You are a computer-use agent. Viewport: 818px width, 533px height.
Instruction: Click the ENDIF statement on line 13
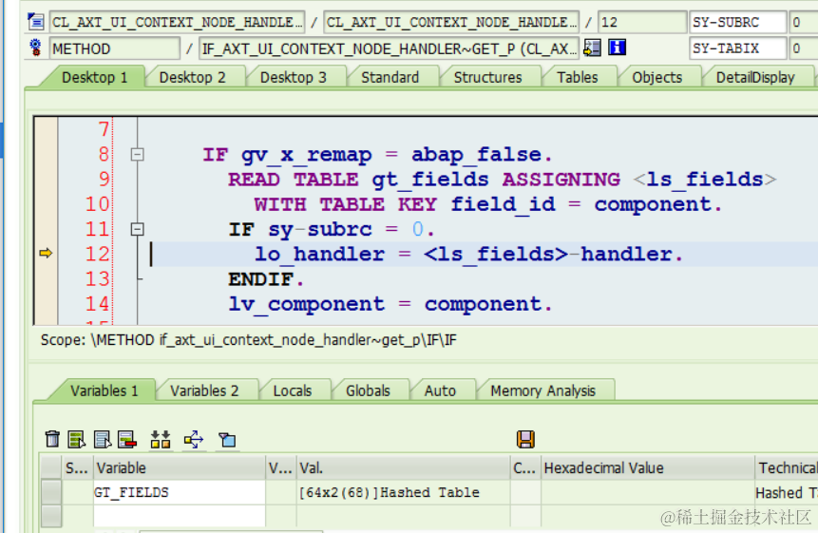266,279
